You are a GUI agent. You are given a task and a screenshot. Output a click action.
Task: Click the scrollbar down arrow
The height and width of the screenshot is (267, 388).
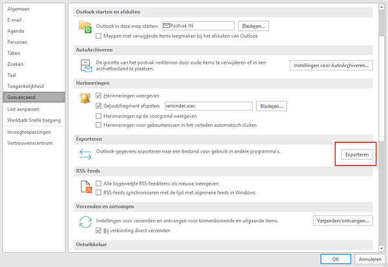point(382,248)
